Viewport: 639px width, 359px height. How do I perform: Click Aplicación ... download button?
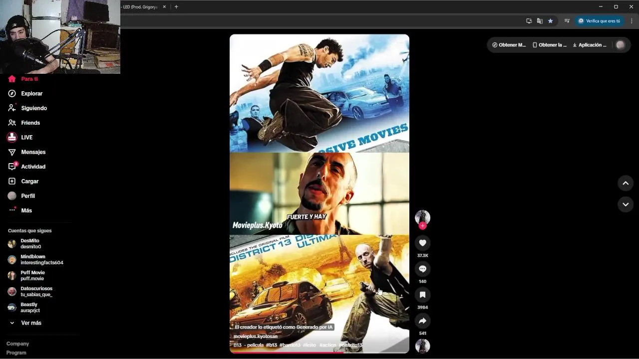coord(589,45)
